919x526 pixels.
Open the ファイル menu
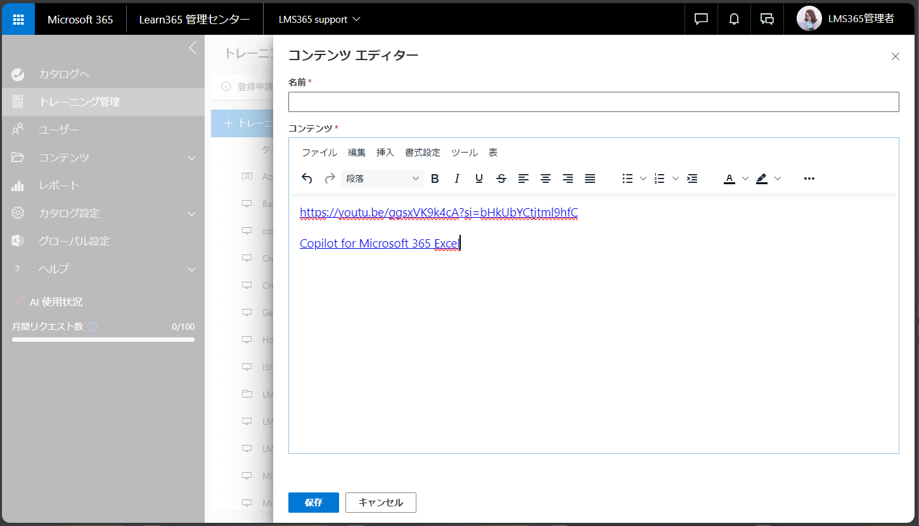coord(319,153)
